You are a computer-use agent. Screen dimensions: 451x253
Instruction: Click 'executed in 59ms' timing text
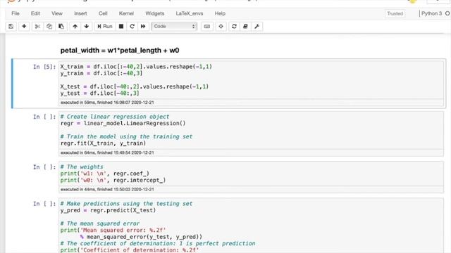coord(107,103)
